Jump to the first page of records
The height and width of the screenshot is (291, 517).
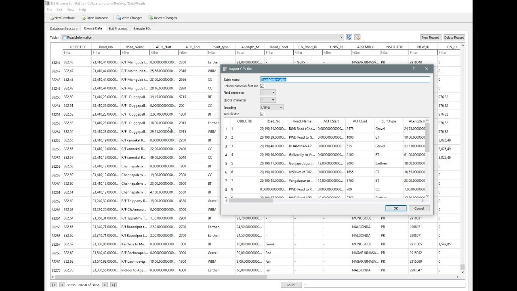tap(54, 285)
